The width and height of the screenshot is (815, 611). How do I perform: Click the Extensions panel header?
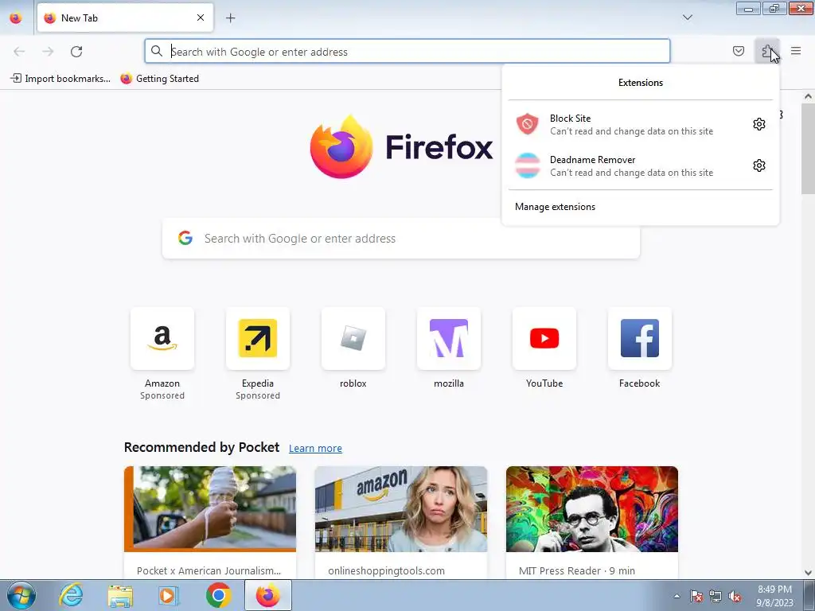pos(641,83)
